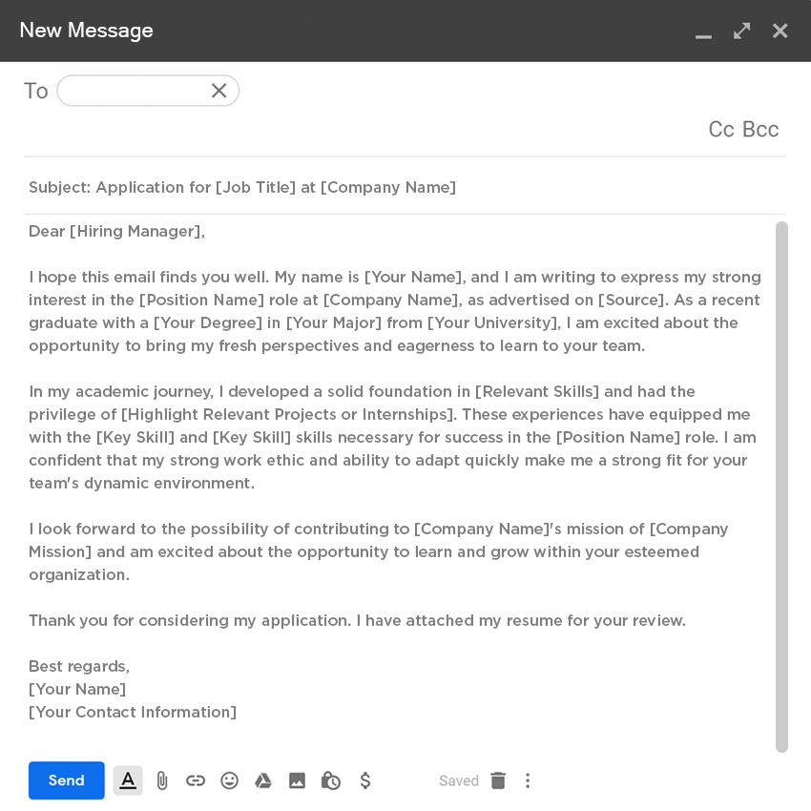Minimize the New Message window

coord(703,32)
